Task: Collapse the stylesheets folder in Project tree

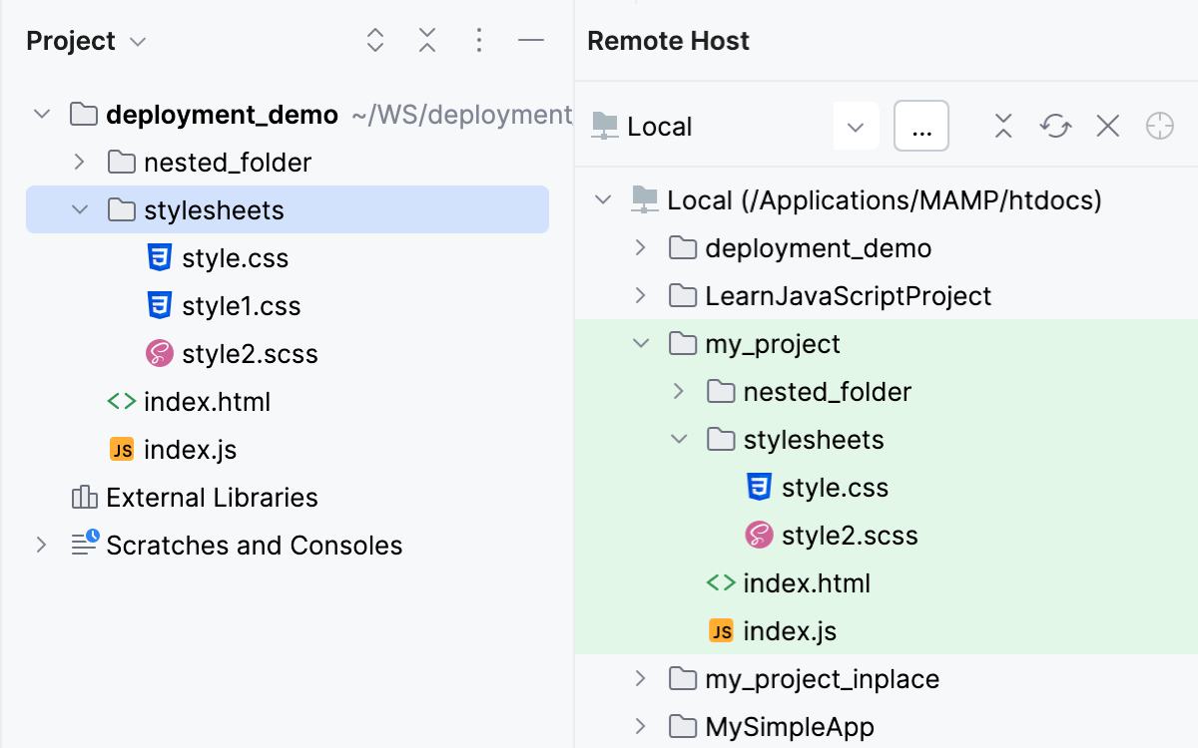Action: pos(80,210)
